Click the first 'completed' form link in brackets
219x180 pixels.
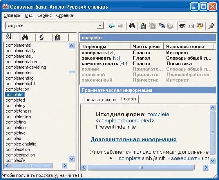[x=112, y=120]
